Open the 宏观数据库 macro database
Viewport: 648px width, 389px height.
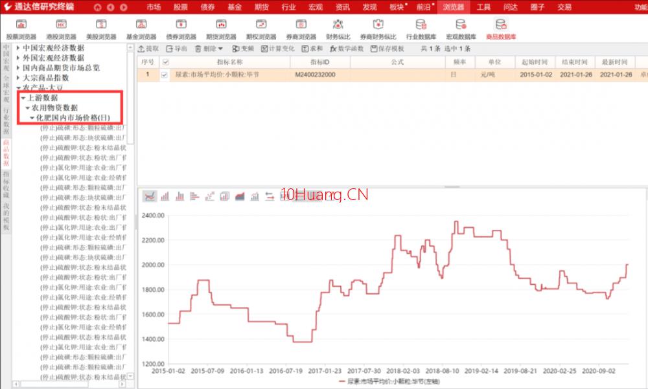[461, 29]
